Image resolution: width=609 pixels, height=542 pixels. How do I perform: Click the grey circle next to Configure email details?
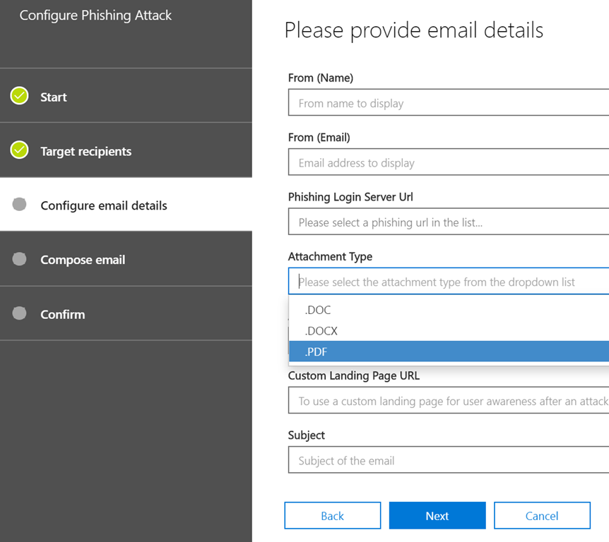click(20, 205)
